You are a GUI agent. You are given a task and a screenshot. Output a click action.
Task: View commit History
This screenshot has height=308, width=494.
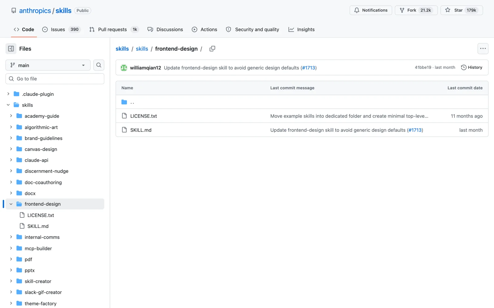[x=471, y=67]
